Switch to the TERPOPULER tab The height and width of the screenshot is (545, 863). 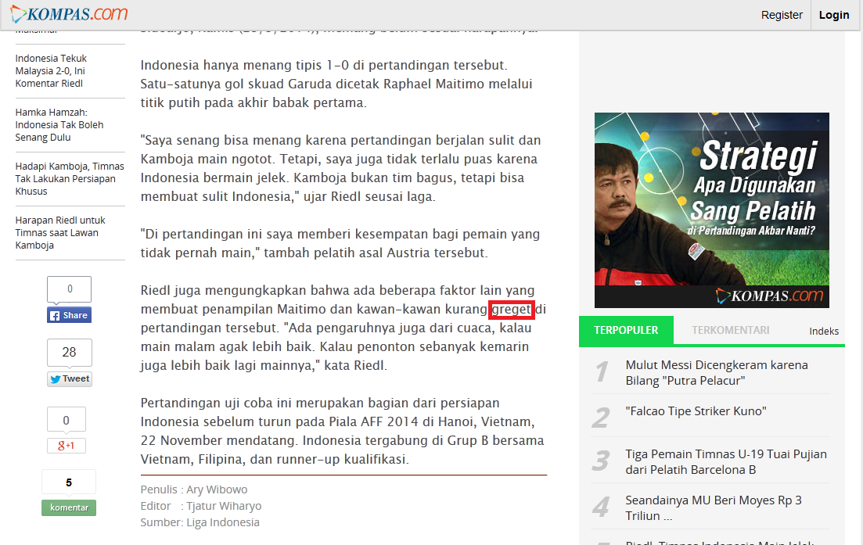(626, 330)
